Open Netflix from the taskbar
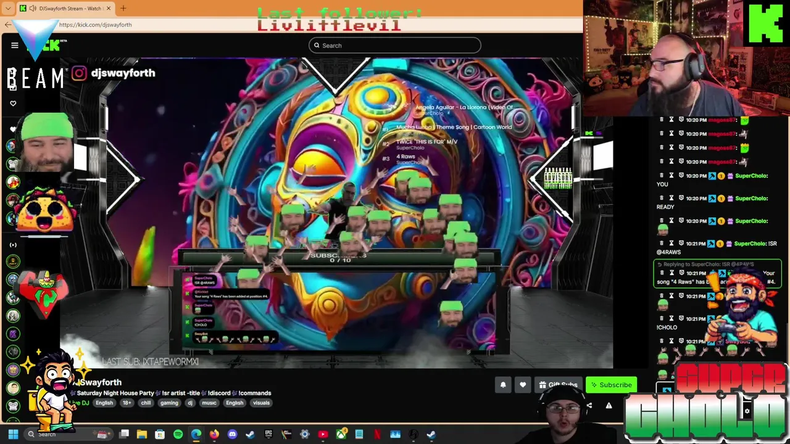This screenshot has width=790, height=444. coord(377,434)
